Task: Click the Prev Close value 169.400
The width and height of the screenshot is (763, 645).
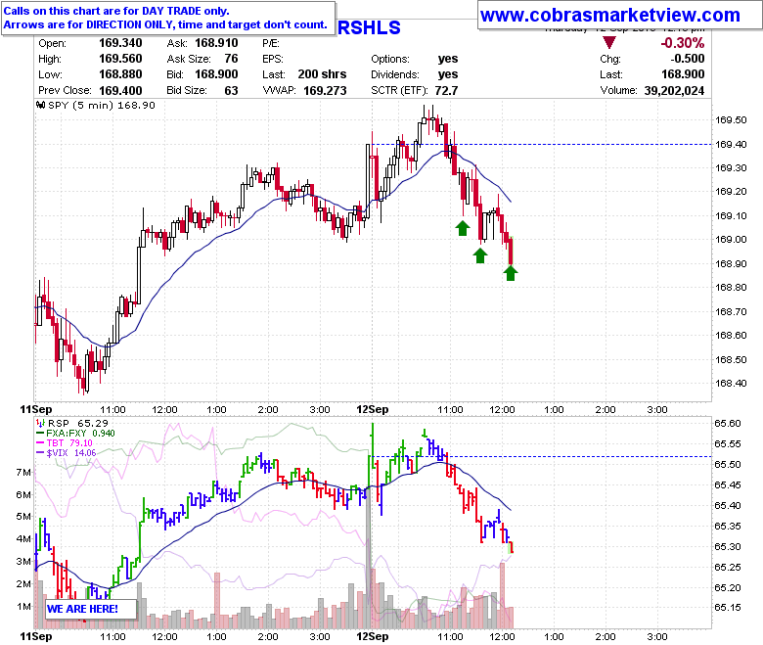Action: click(x=120, y=91)
